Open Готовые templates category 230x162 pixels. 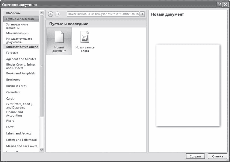pyautogui.click(x=12, y=53)
